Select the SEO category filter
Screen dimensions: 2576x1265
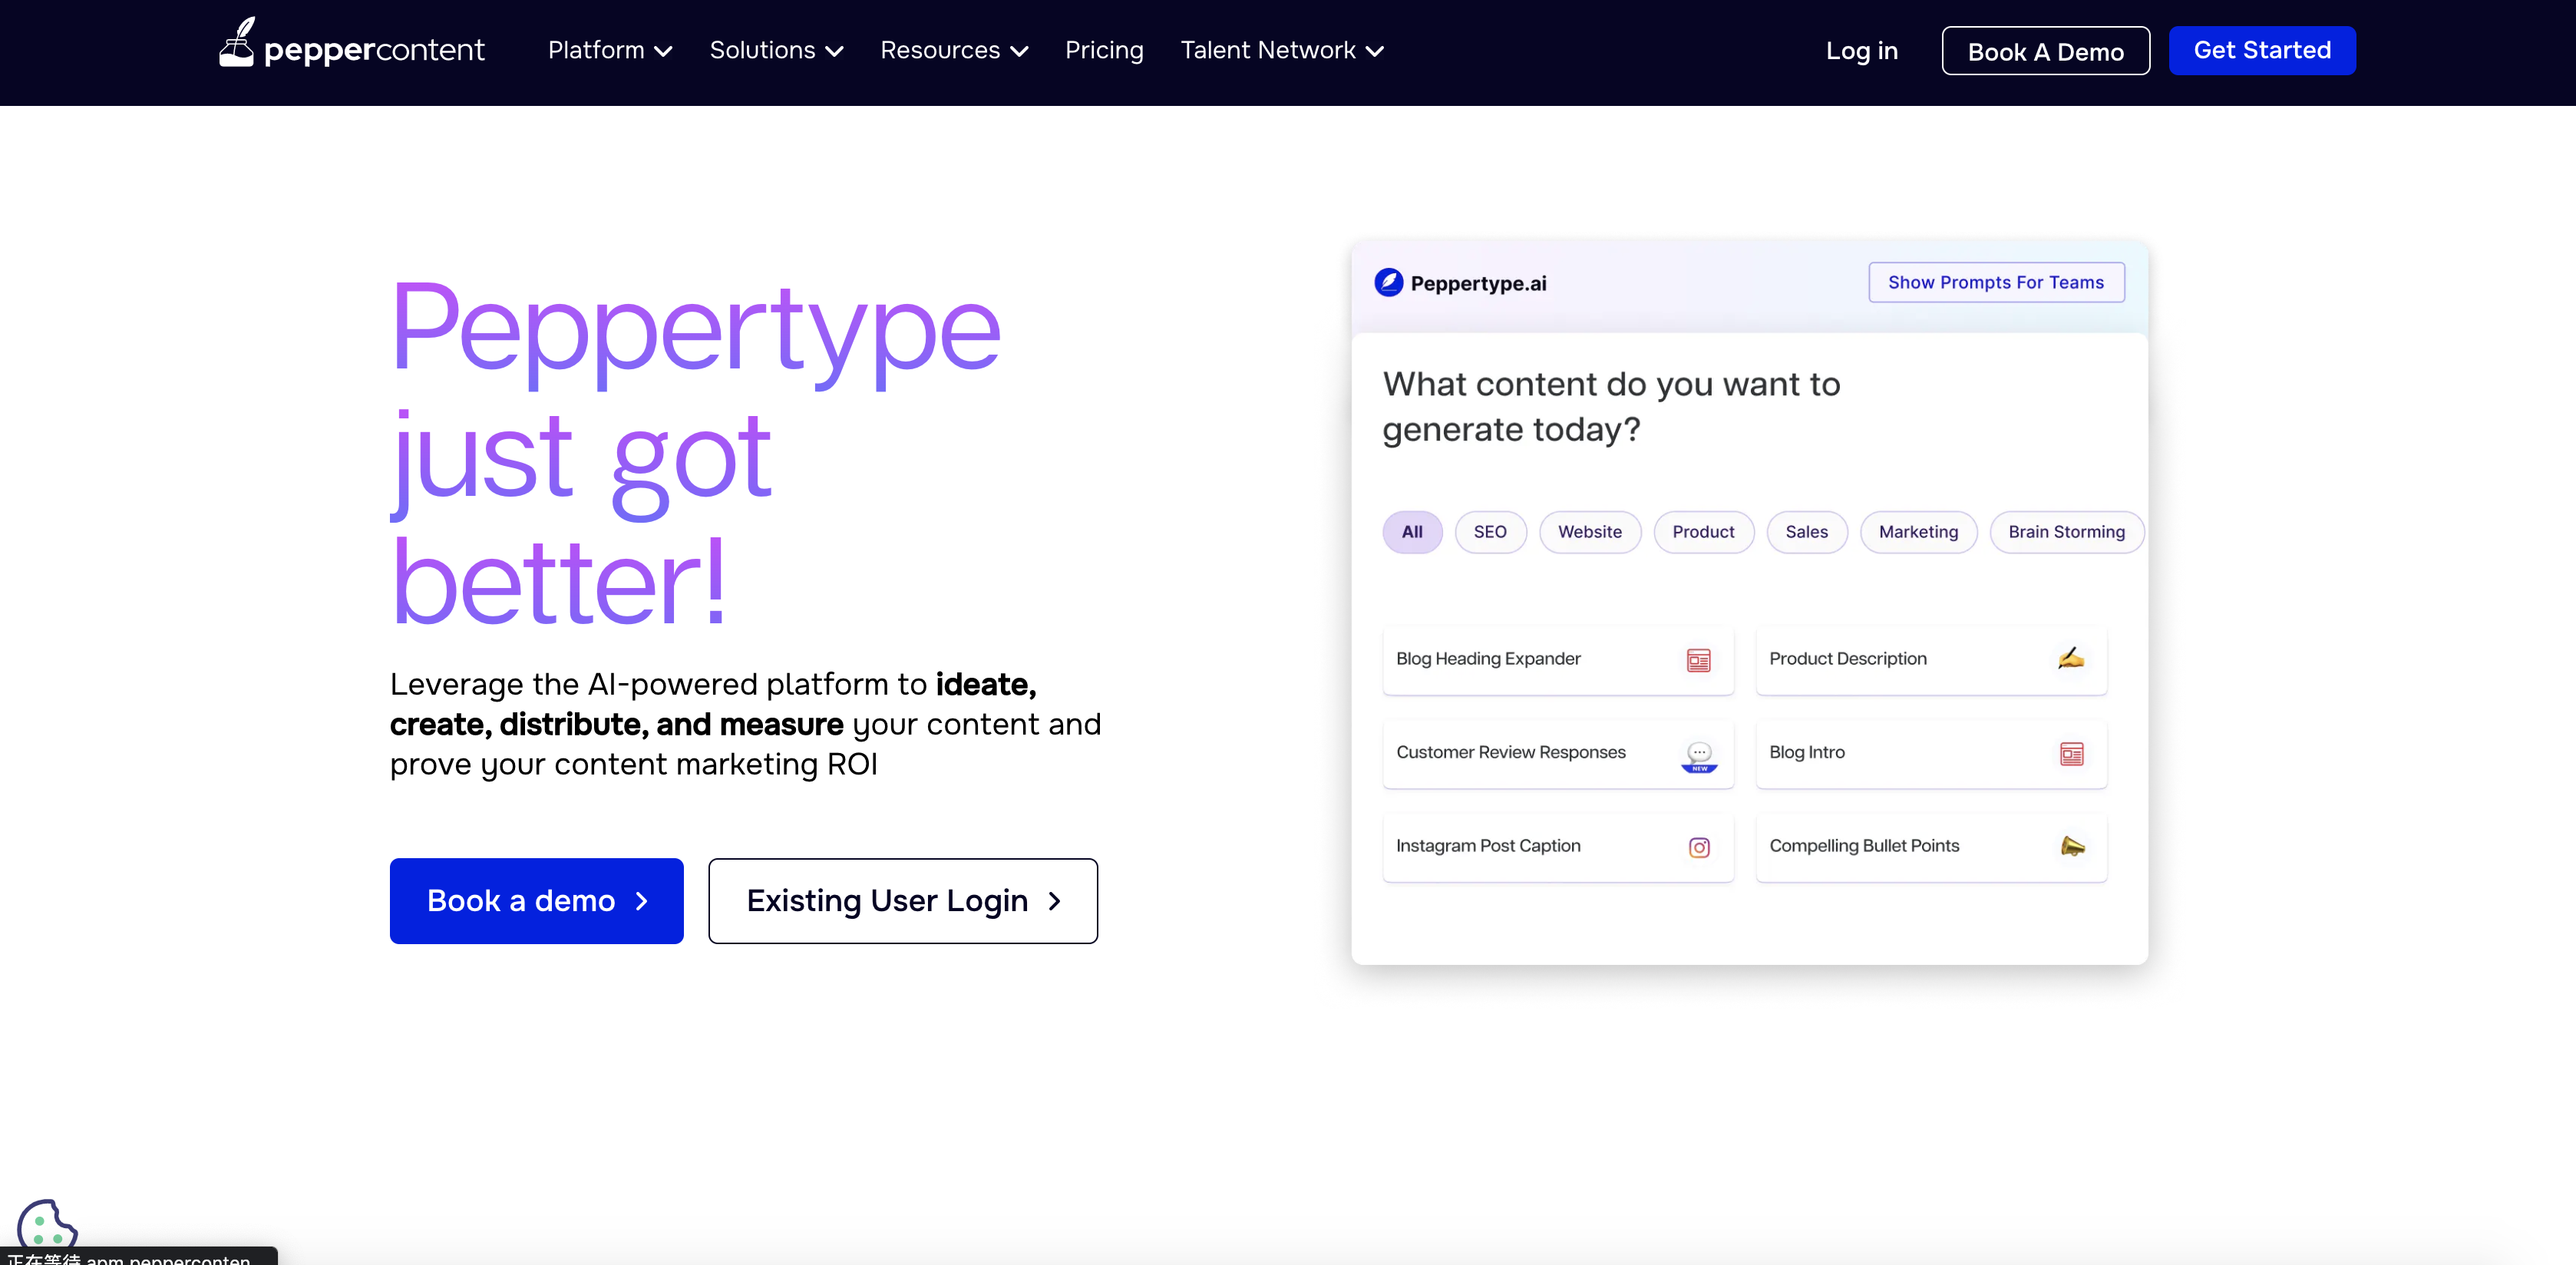(1489, 532)
